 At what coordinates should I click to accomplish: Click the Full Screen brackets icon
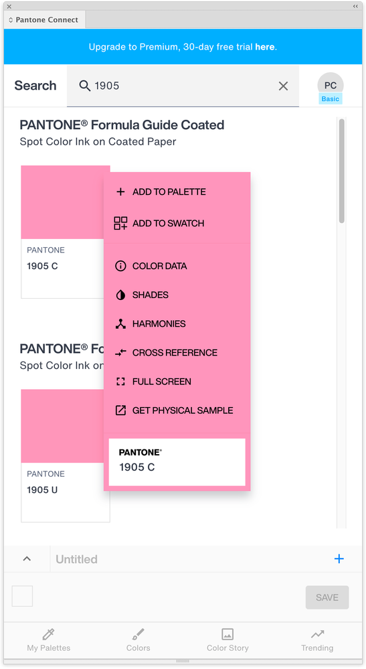coord(120,382)
